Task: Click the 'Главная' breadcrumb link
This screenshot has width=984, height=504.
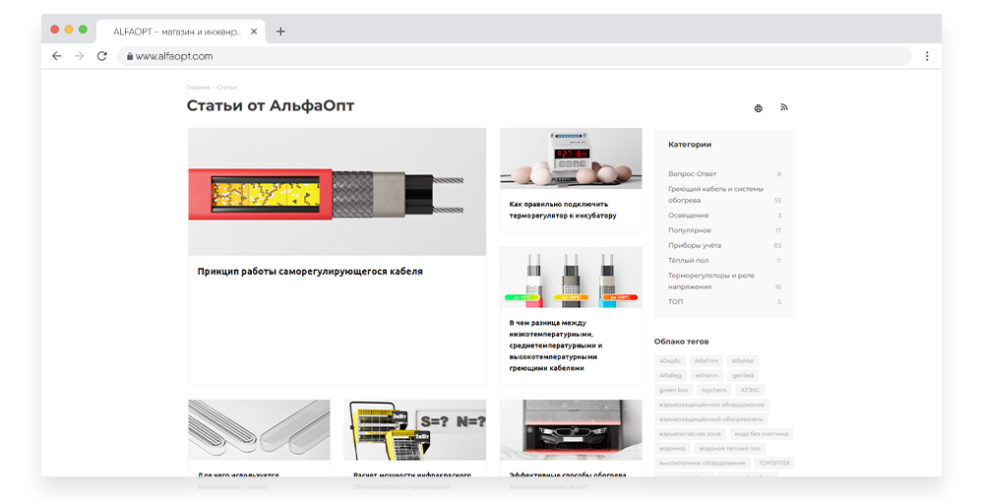Action: click(198, 88)
